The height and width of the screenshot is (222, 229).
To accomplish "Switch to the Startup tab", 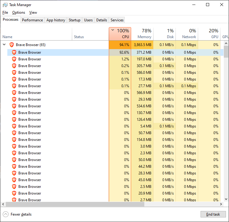I will coord(75,20).
